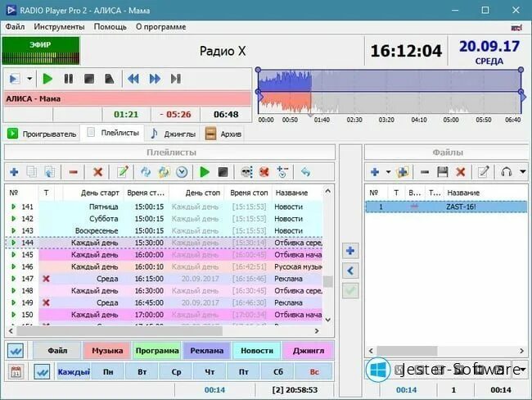532x400 pixels.
Task: Toggle the Каждый day filter
Action: click(74, 372)
